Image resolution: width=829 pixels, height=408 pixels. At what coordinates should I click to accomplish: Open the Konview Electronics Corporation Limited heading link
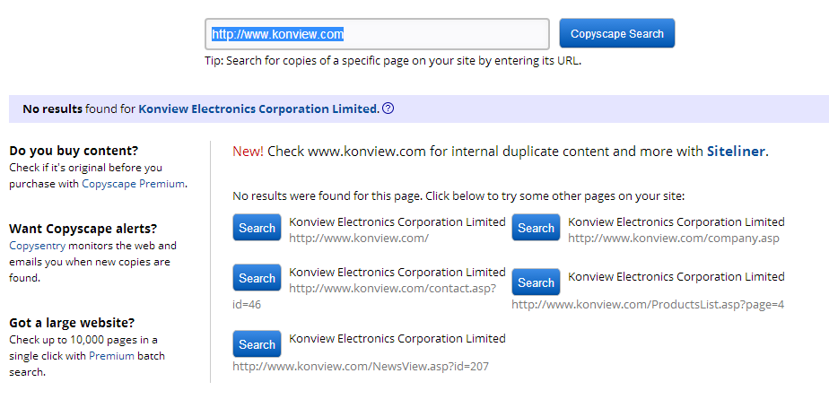(258, 109)
